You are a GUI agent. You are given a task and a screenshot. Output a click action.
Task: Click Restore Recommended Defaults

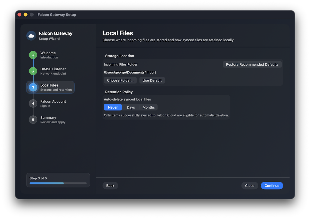252,64
